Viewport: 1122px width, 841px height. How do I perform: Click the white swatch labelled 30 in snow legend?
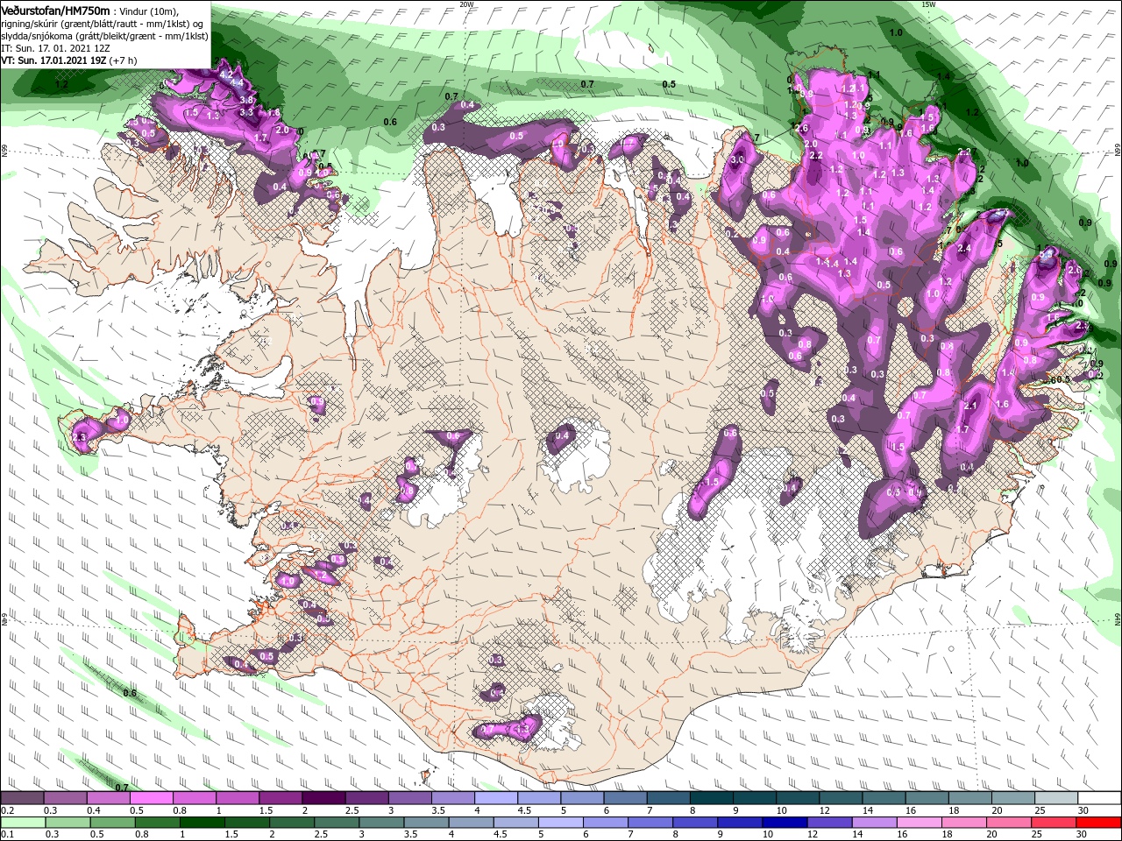(x=1099, y=798)
